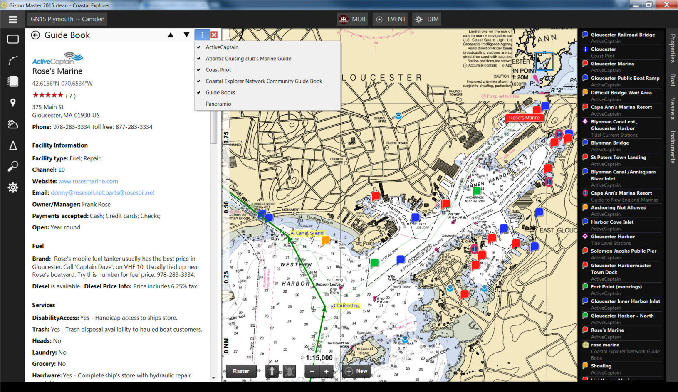
Task: Open the routes tool icon
Action: tap(13, 60)
